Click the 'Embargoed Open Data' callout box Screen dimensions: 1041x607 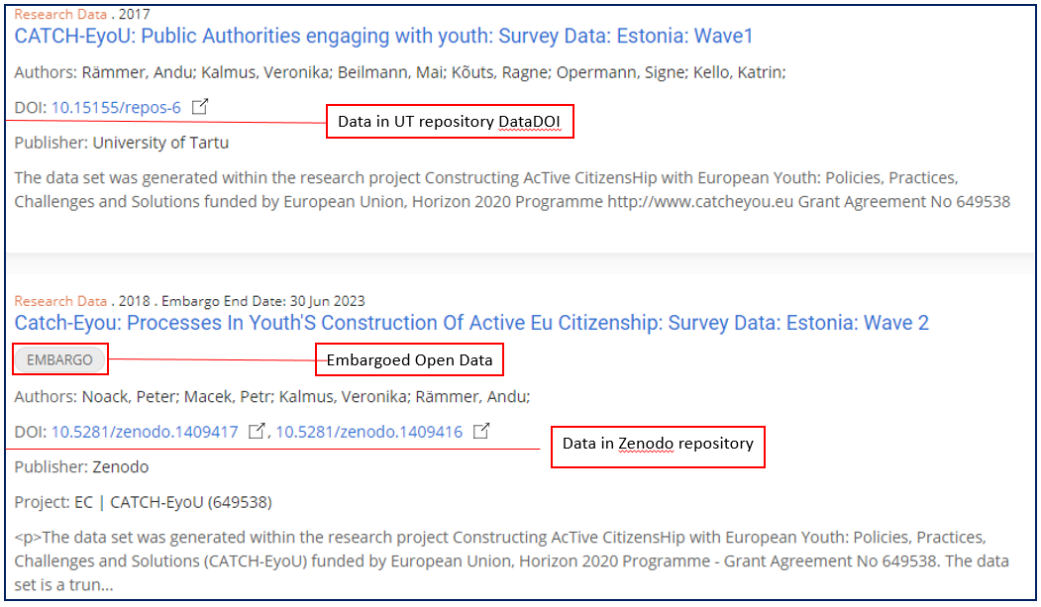pyautogui.click(x=409, y=360)
